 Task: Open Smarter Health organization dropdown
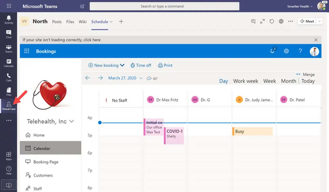click(300, 7)
